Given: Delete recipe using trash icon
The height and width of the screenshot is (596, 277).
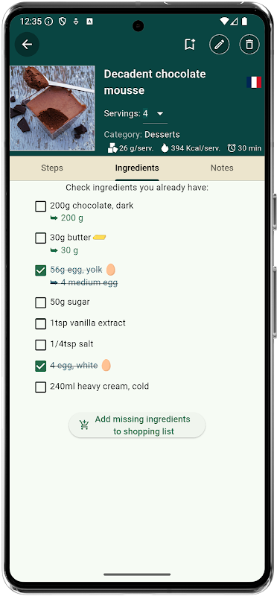Looking at the screenshot, I should 249,45.
